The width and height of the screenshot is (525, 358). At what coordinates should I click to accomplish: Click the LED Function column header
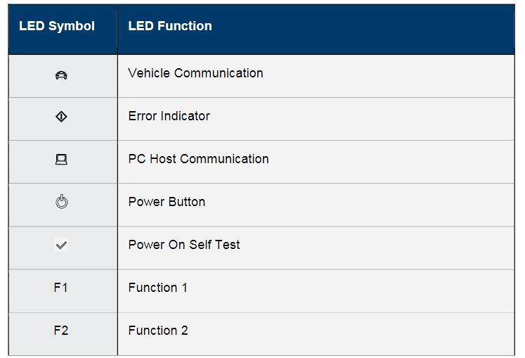(170, 26)
